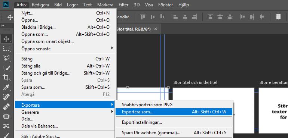Open the Arkiv menu
The height and width of the screenshot is (138, 288).
coord(21,5)
